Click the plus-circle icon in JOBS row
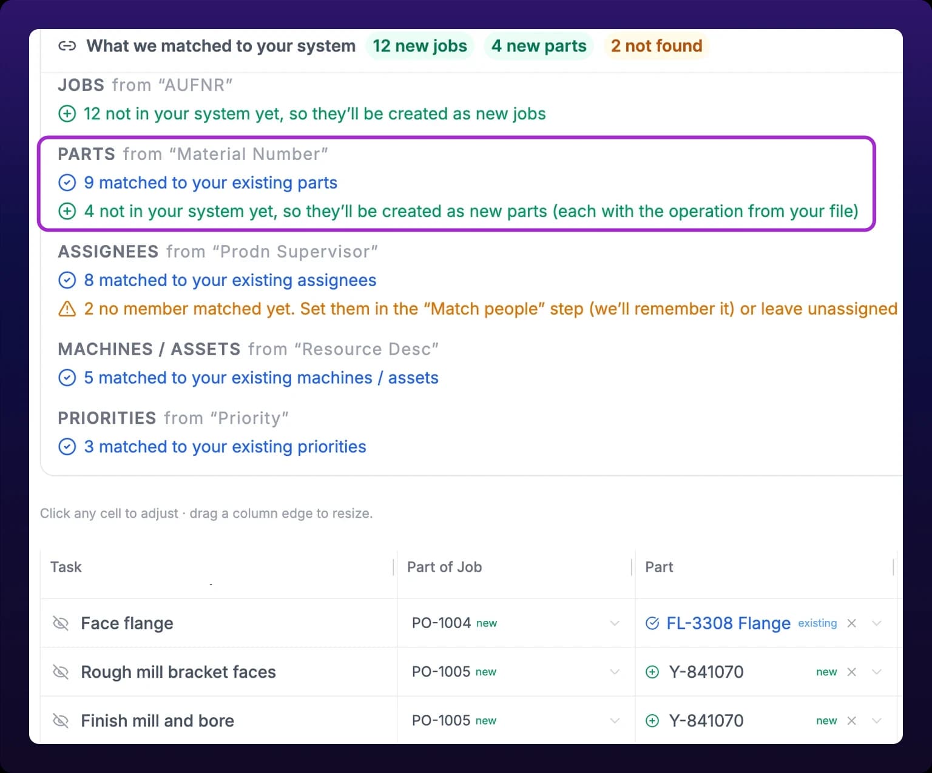This screenshot has width=932, height=773. point(67,113)
